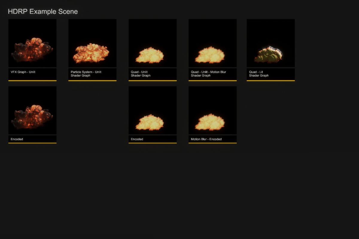
Task: Select the Quad - Lit Shader Graph thumbnail
Action: 271,43
